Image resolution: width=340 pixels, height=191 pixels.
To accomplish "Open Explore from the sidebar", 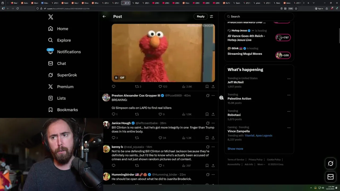I will coord(59,40).
